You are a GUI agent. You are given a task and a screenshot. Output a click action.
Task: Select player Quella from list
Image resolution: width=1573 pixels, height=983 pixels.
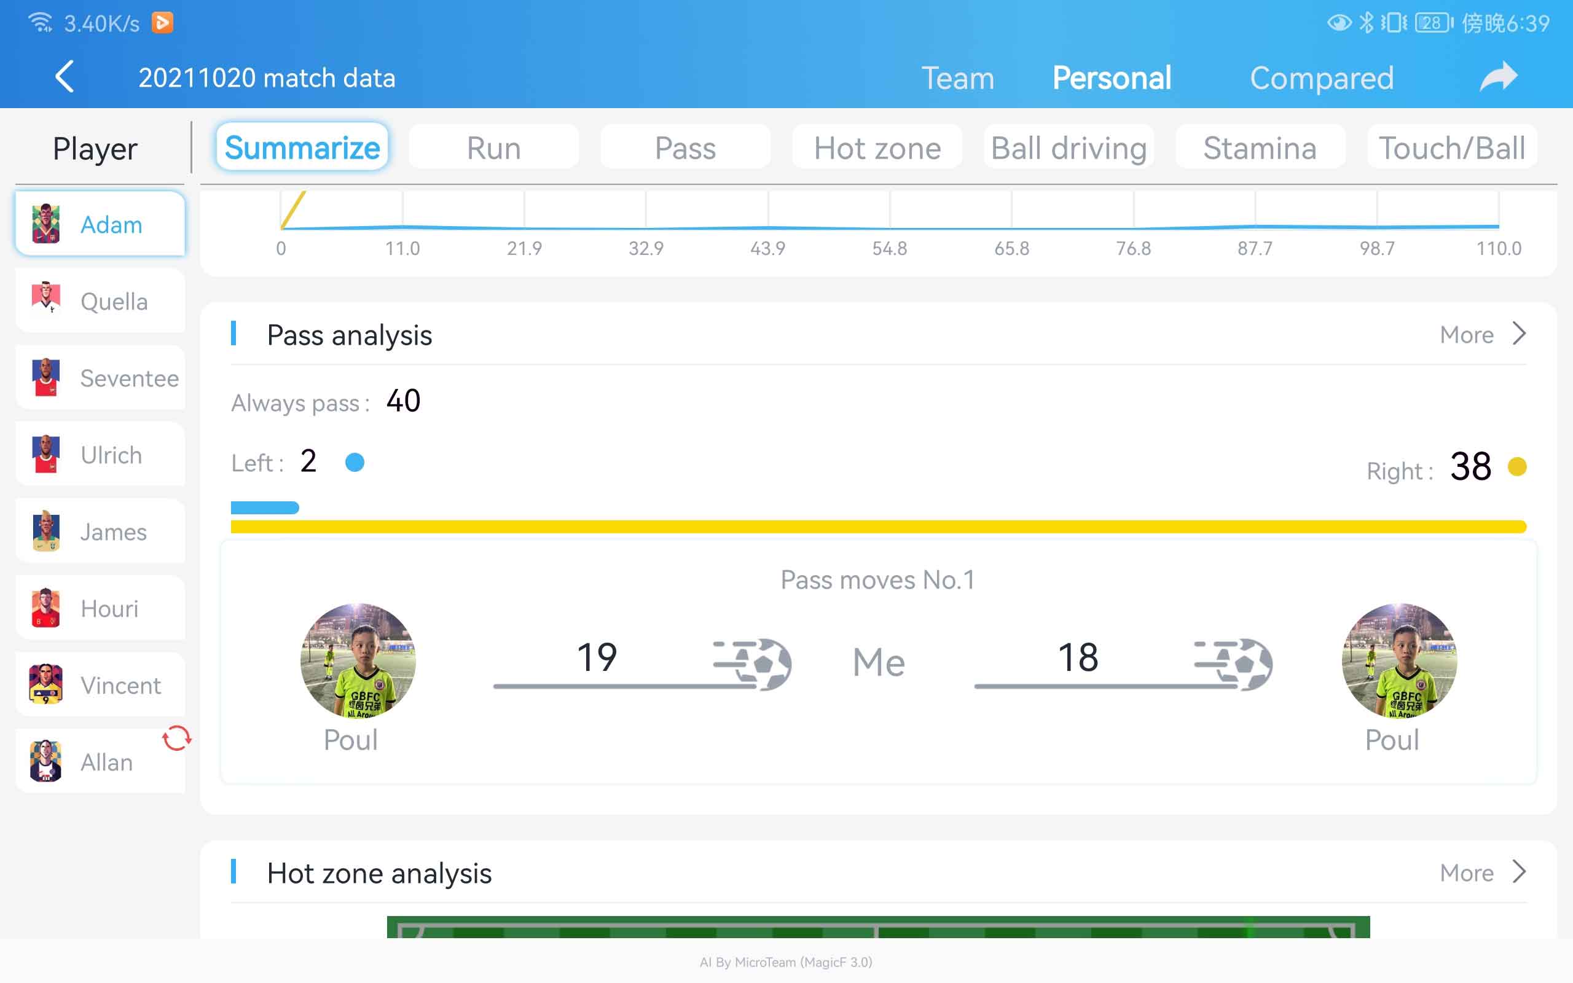coord(101,301)
